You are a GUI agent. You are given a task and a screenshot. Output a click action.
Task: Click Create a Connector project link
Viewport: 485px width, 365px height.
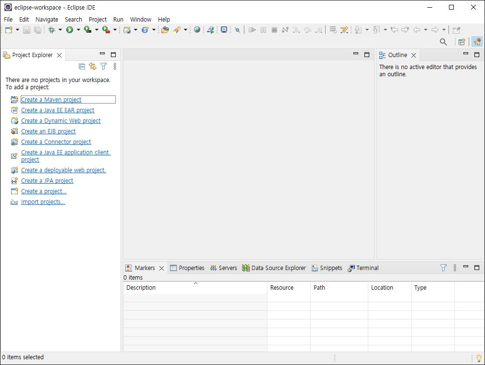(56, 141)
